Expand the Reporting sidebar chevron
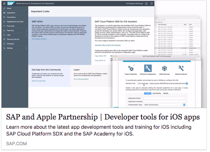 pos(26,30)
